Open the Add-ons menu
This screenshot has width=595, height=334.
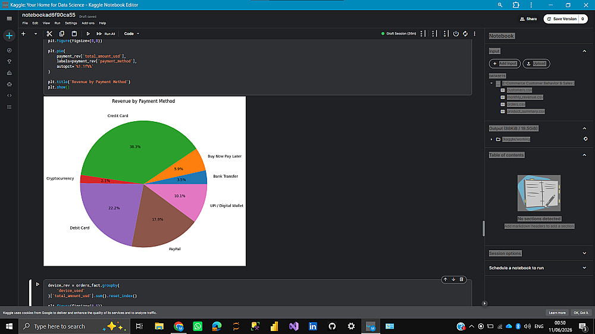pos(88,23)
